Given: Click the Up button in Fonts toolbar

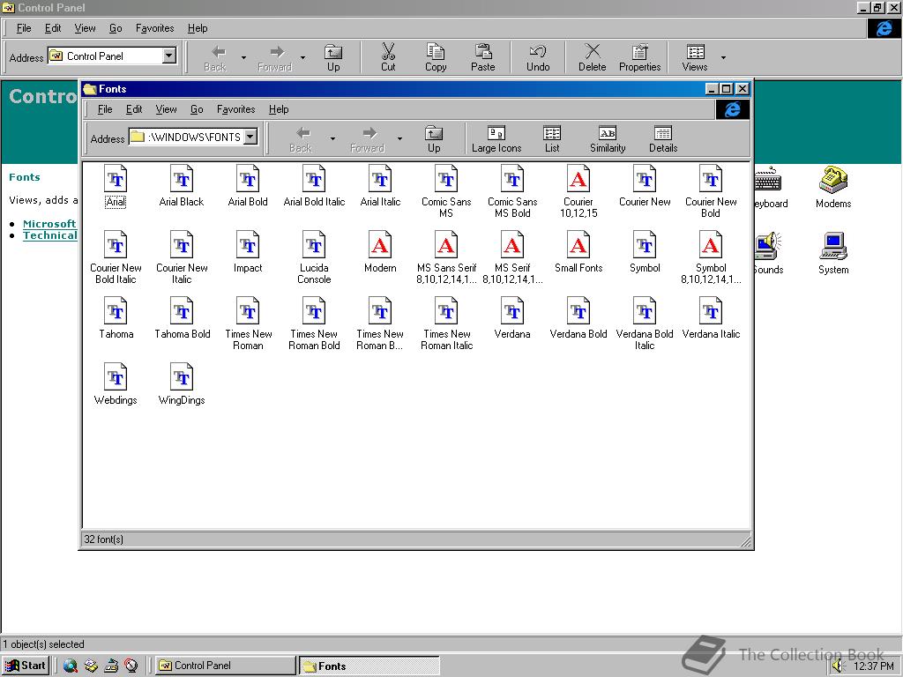Looking at the screenshot, I should pyautogui.click(x=434, y=138).
